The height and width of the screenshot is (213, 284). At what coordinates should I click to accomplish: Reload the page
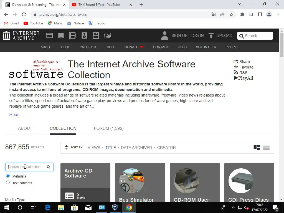24,14
